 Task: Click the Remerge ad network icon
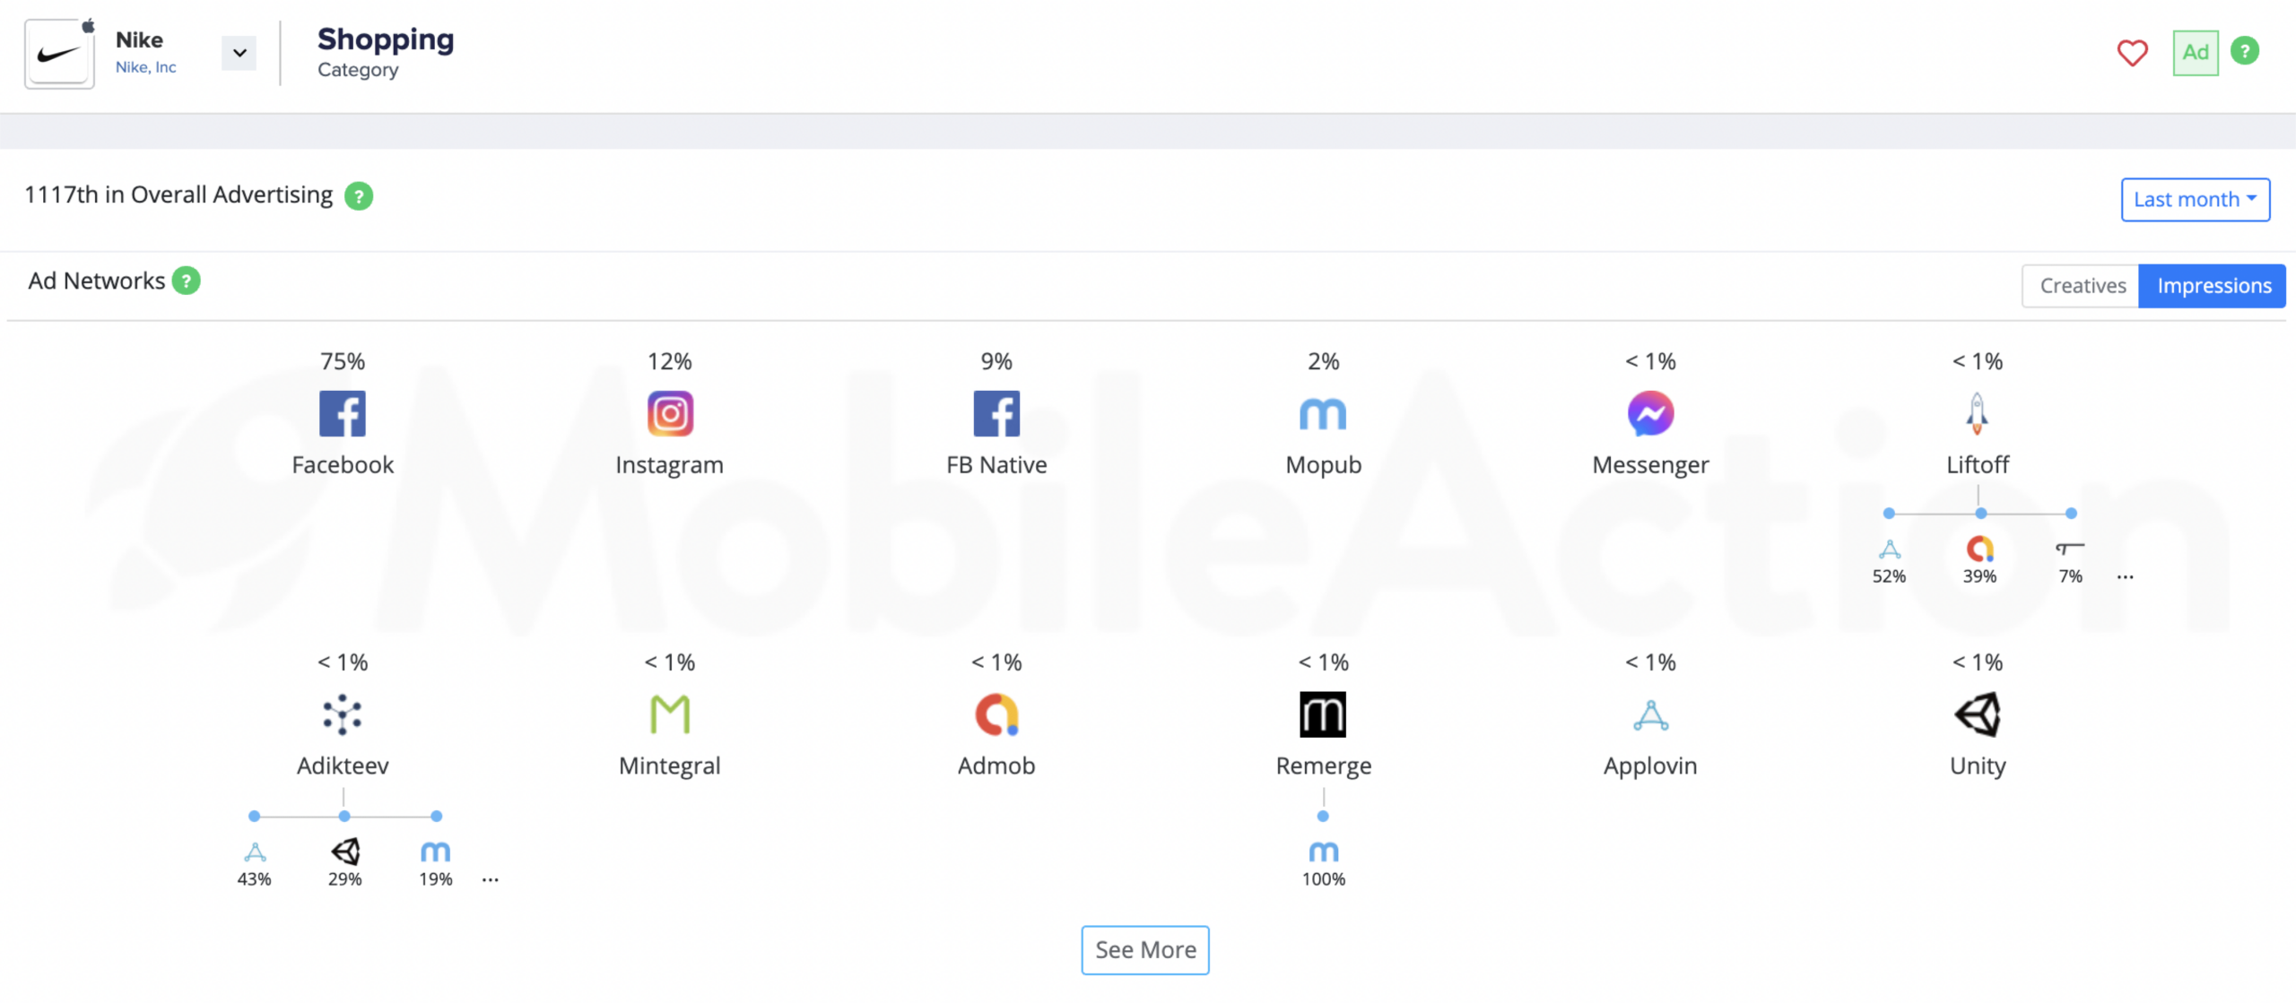point(1323,715)
